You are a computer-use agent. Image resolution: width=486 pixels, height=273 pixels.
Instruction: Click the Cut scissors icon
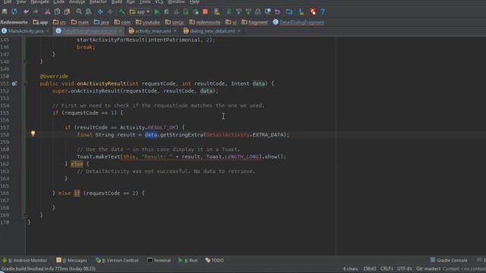coord(47,12)
